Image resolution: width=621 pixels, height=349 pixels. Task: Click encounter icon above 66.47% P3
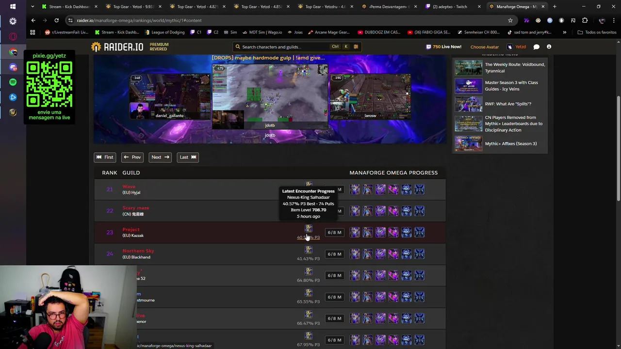309,314
